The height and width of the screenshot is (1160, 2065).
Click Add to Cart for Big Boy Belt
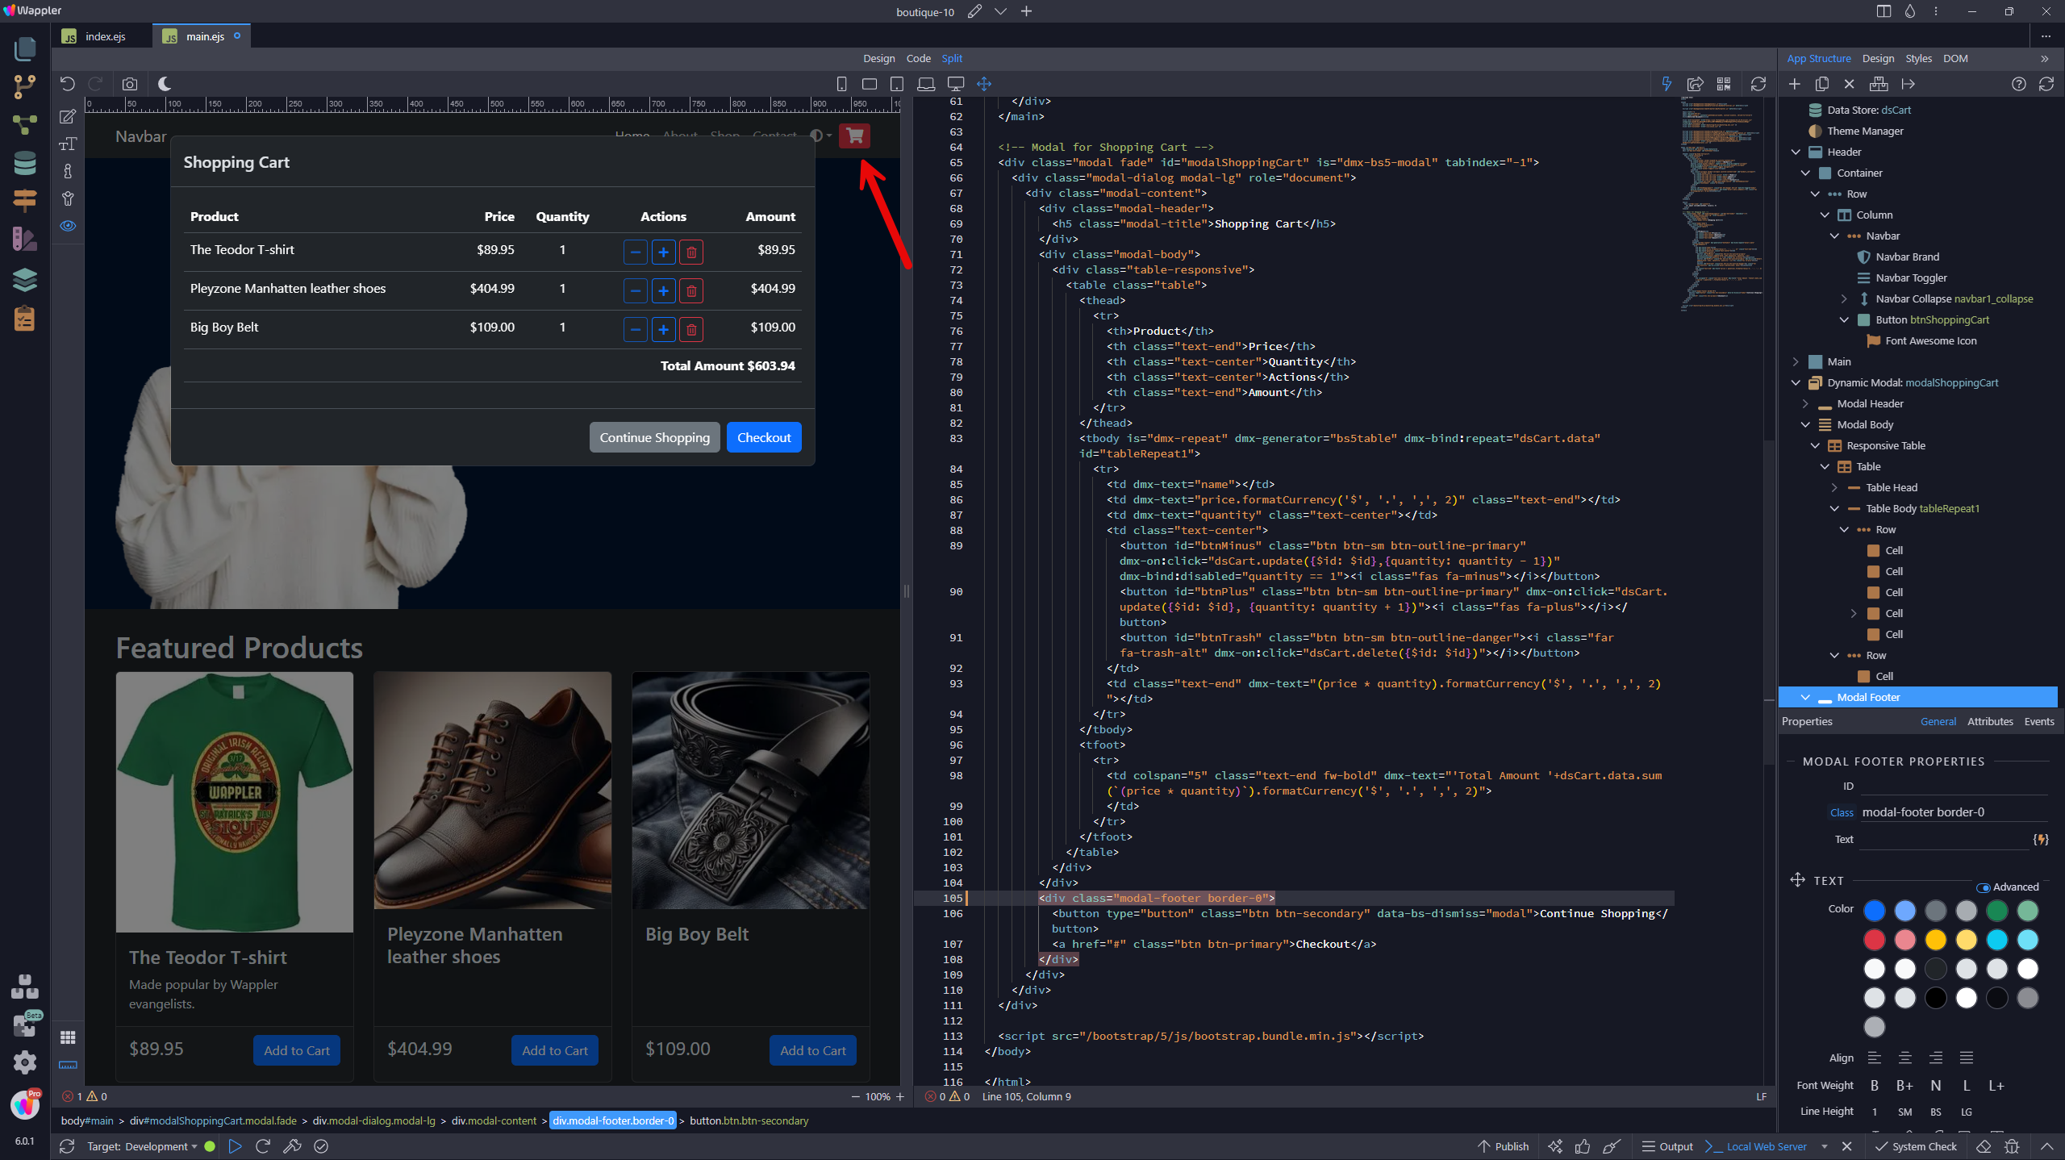813,1050
